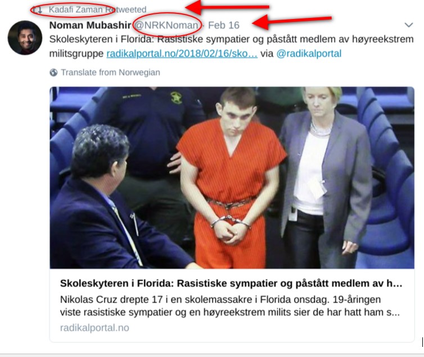
Task: Click the @radikalportal mention
Action: point(309,54)
